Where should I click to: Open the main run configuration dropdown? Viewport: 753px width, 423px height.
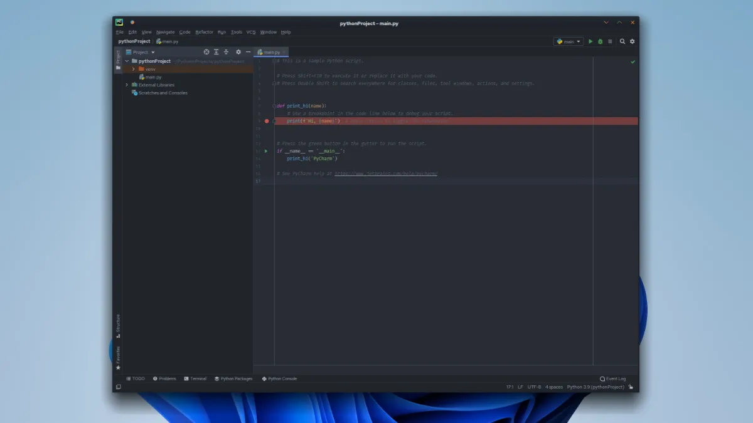tap(568, 41)
